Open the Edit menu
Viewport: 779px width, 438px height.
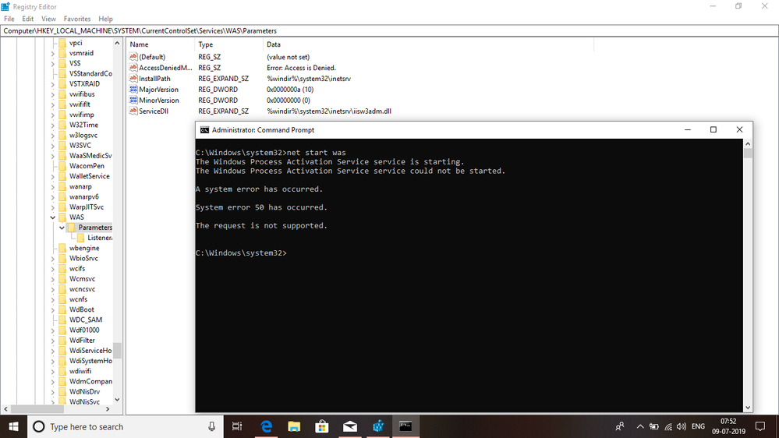pos(28,19)
